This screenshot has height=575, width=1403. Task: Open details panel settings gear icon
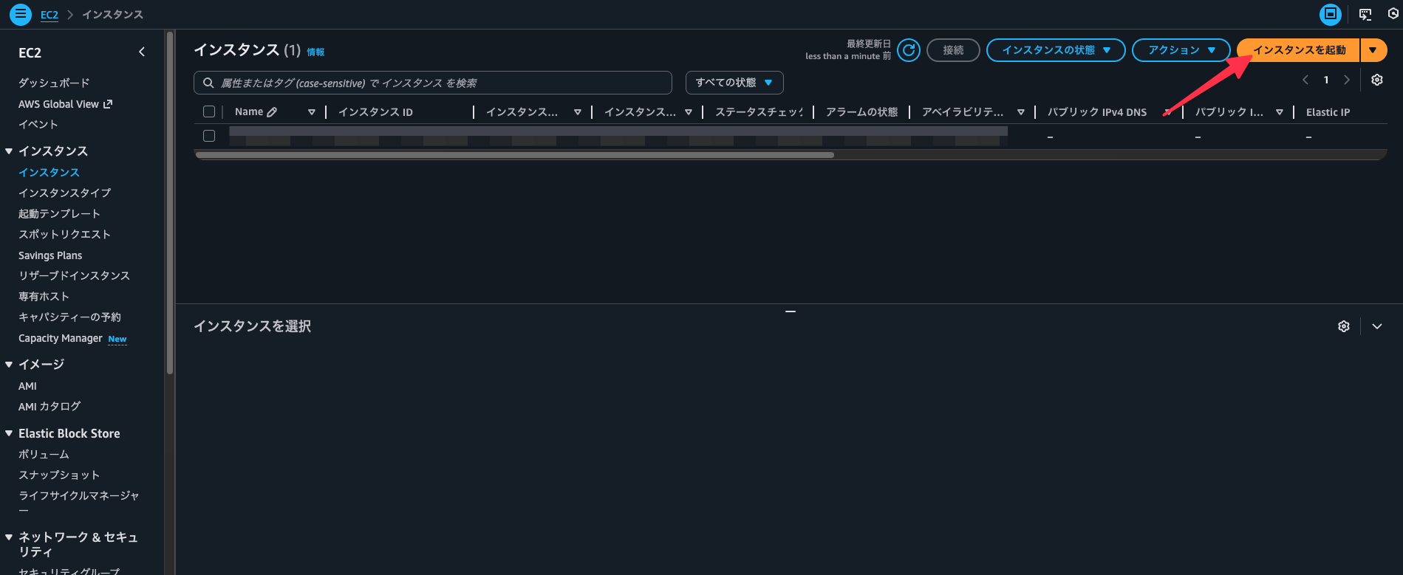pos(1344,326)
